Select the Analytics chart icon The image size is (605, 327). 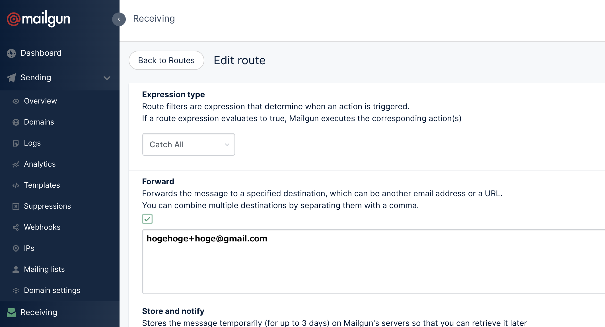tap(16, 164)
